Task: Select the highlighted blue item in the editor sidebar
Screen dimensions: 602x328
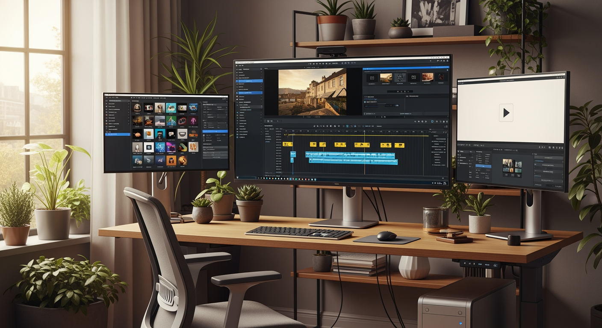Action: pyautogui.click(x=250, y=81)
